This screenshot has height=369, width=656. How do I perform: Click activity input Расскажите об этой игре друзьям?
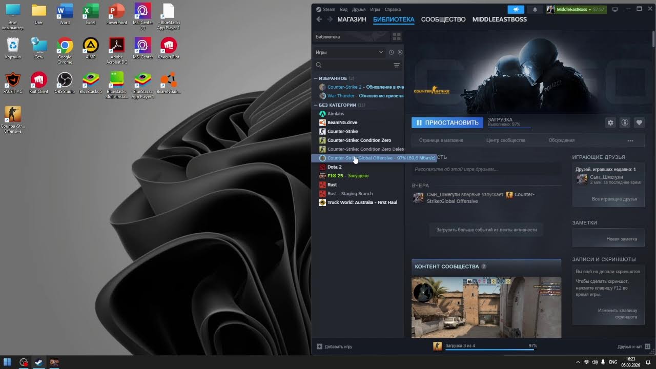pyautogui.click(x=486, y=169)
